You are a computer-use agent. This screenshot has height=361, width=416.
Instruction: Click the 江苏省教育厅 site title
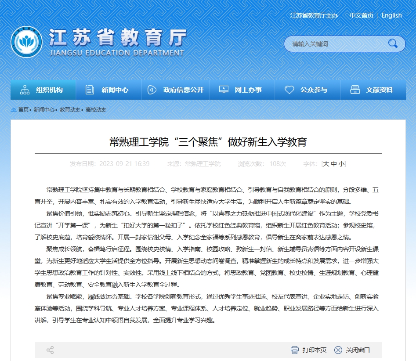[x=118, y=37]
